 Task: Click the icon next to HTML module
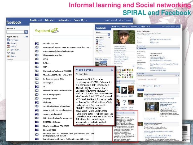(x=37, y=59)
